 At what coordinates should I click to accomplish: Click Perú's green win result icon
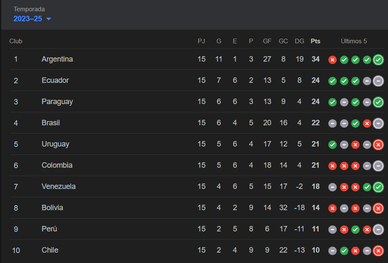[356, 230]
